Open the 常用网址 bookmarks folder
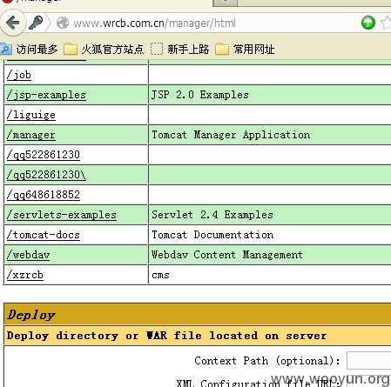This screenshot has height=387, width=391. tap(245, 50)
